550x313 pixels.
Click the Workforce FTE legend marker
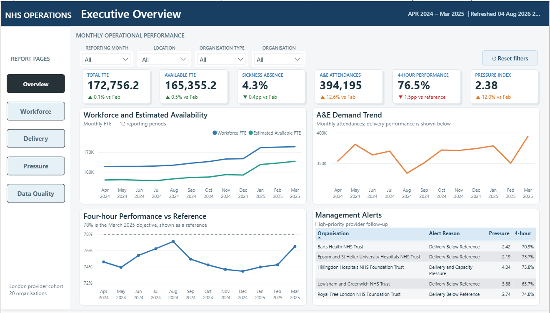click(215, 133)
